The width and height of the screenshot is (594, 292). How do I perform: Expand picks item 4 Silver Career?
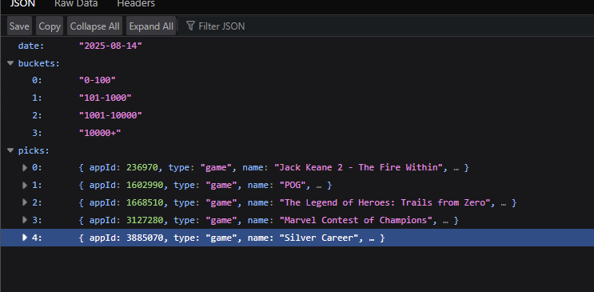click(25, 238)
